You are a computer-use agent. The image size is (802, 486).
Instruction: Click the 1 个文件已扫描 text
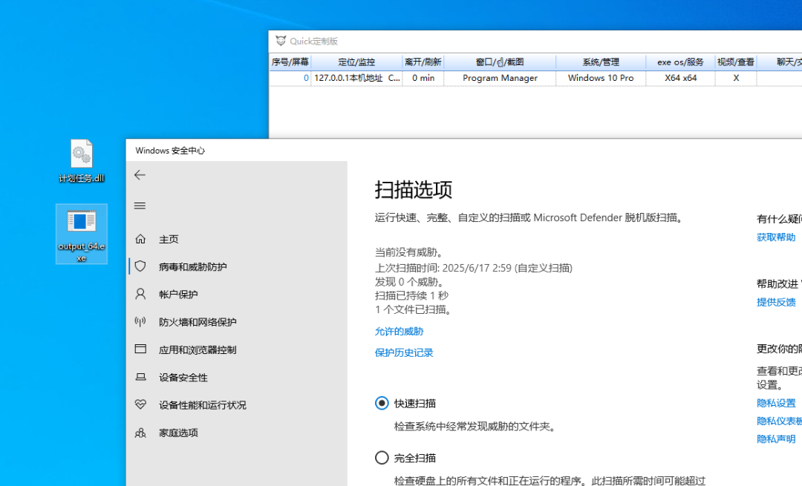[x=414, y=309]
